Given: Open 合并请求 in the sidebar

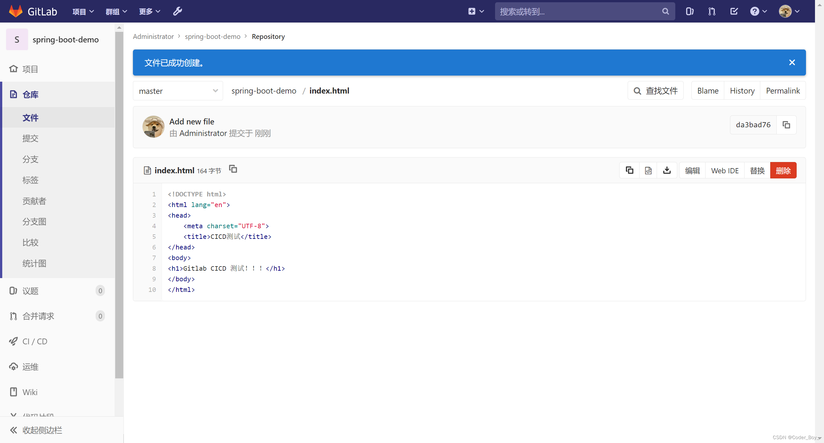Looking at the screenshot, I should (58, 316).
